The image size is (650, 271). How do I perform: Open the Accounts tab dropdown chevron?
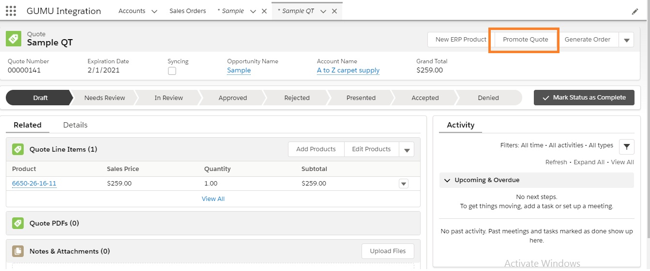tap(154, 11)
